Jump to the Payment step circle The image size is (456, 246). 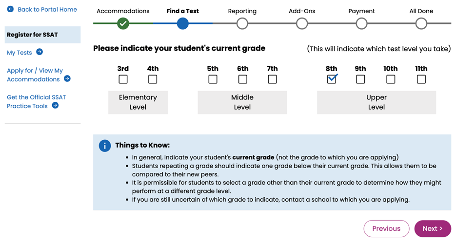pos(361,23)
